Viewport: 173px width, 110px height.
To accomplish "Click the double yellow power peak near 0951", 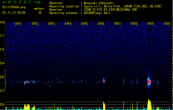I will (27, 107).
